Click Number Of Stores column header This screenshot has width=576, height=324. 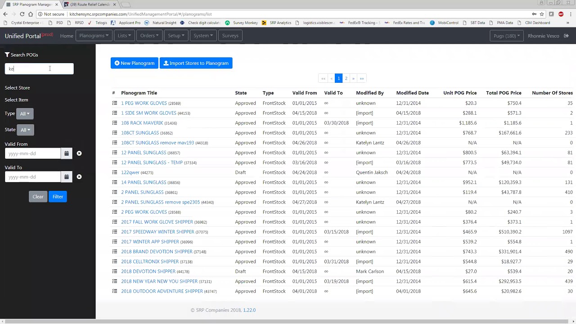[x=552, y=93]
